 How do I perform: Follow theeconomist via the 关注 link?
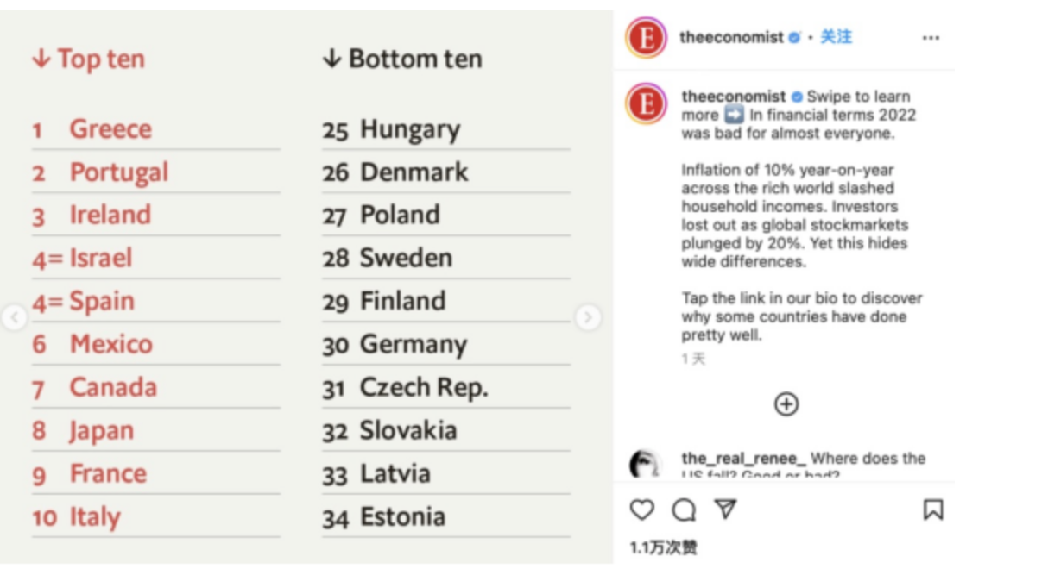pos(836,37)
